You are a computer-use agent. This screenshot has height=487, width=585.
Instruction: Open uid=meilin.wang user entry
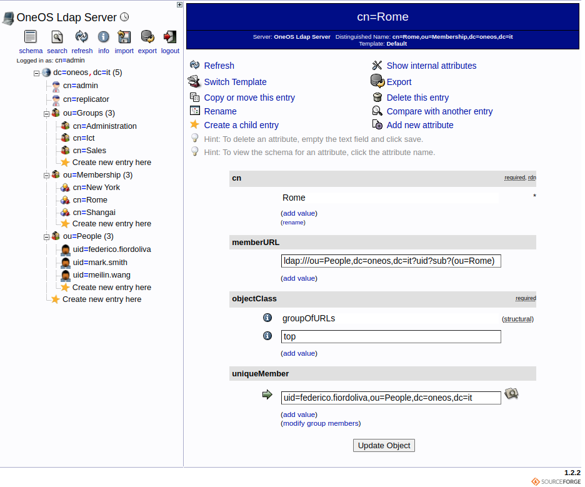[x=101, y=275]
